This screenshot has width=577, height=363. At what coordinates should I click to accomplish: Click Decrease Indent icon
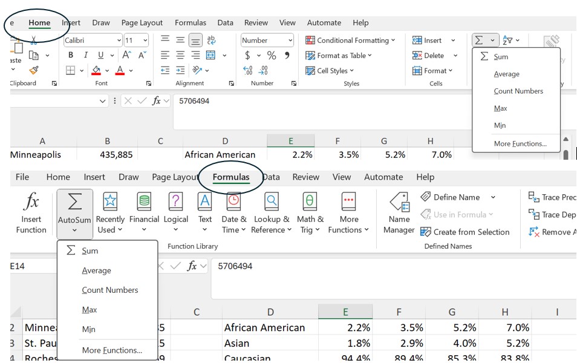[x=165, y=70]
